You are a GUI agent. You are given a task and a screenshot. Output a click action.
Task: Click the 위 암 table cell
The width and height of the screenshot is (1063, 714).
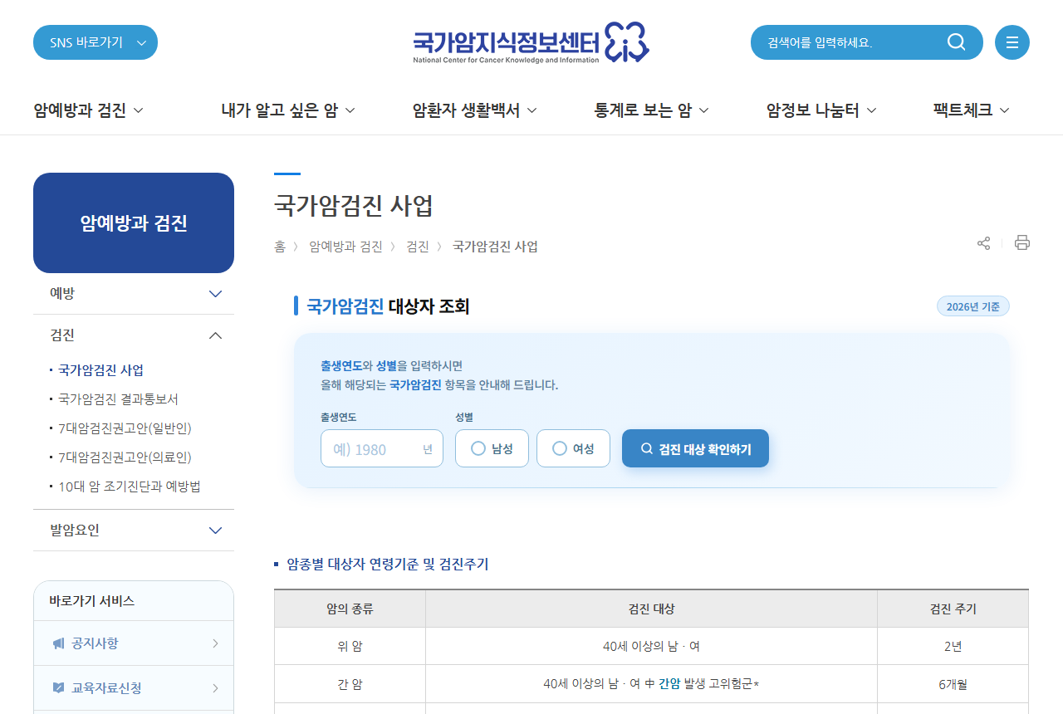point(350,646)
